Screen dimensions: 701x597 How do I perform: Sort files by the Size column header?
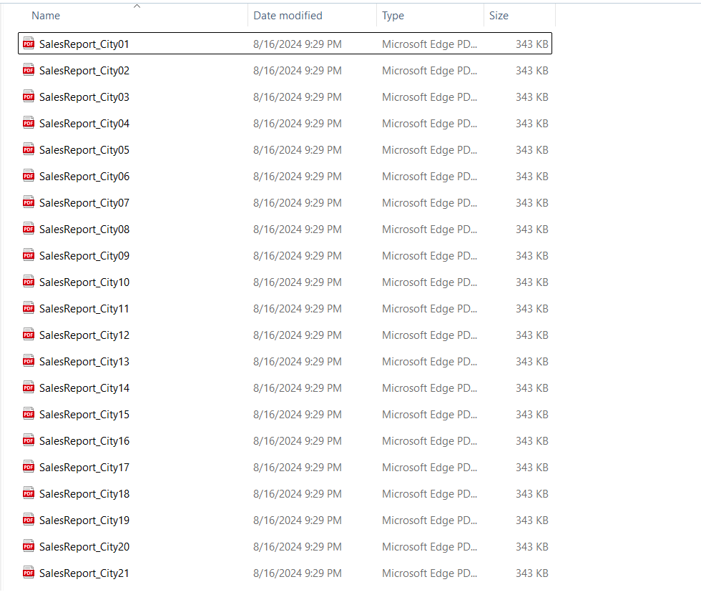click(499, 16)
